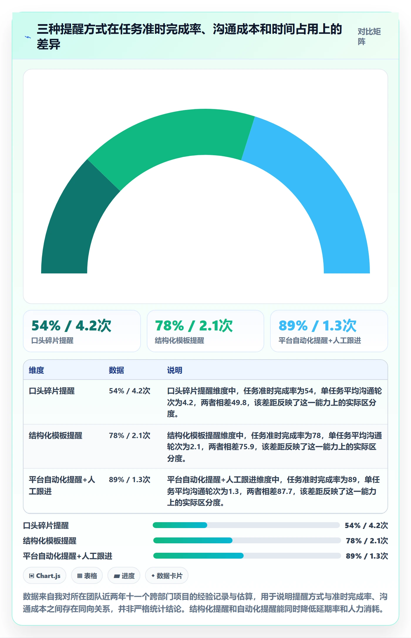Select the 结构化模板提醒 table row name
Image resolution: width=411 pixels, height=638 pixels.
tap(55, 435)
